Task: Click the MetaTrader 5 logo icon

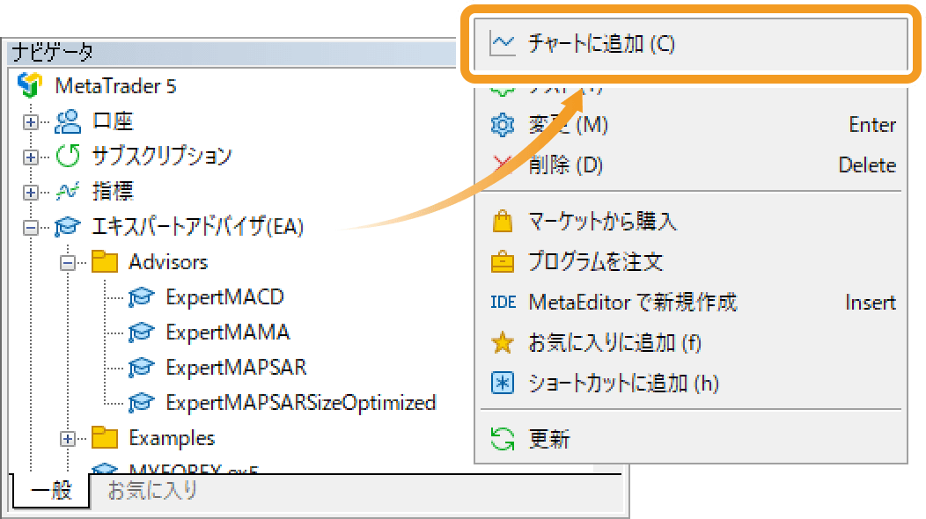Action: pos(30,85)
